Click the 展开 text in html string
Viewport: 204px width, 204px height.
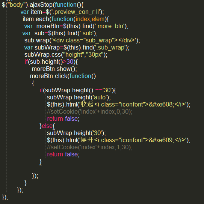[x=87, y=140]
